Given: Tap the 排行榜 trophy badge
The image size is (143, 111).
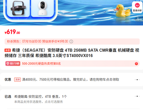Looking at the screenshot, I should pyautogui.click(x=13, y=64).
